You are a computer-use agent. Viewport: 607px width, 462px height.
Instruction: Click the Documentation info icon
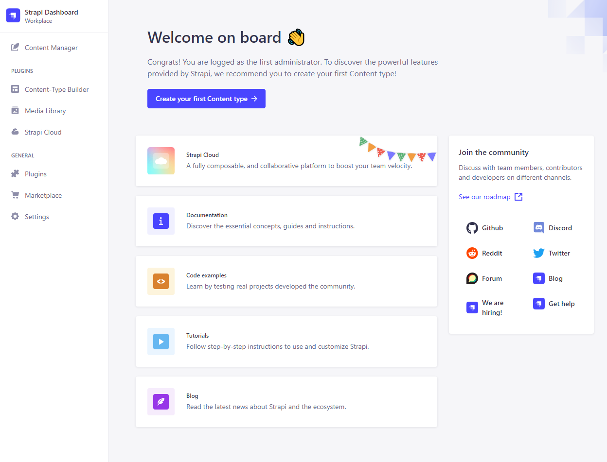161,221
